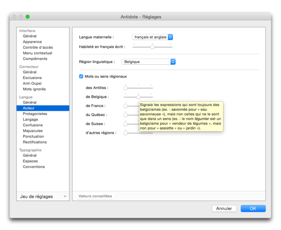The height and width of the screenshot is (230, 281).
Task: Select Majuscules in the sidebar
Action: [x=33, y=130]
